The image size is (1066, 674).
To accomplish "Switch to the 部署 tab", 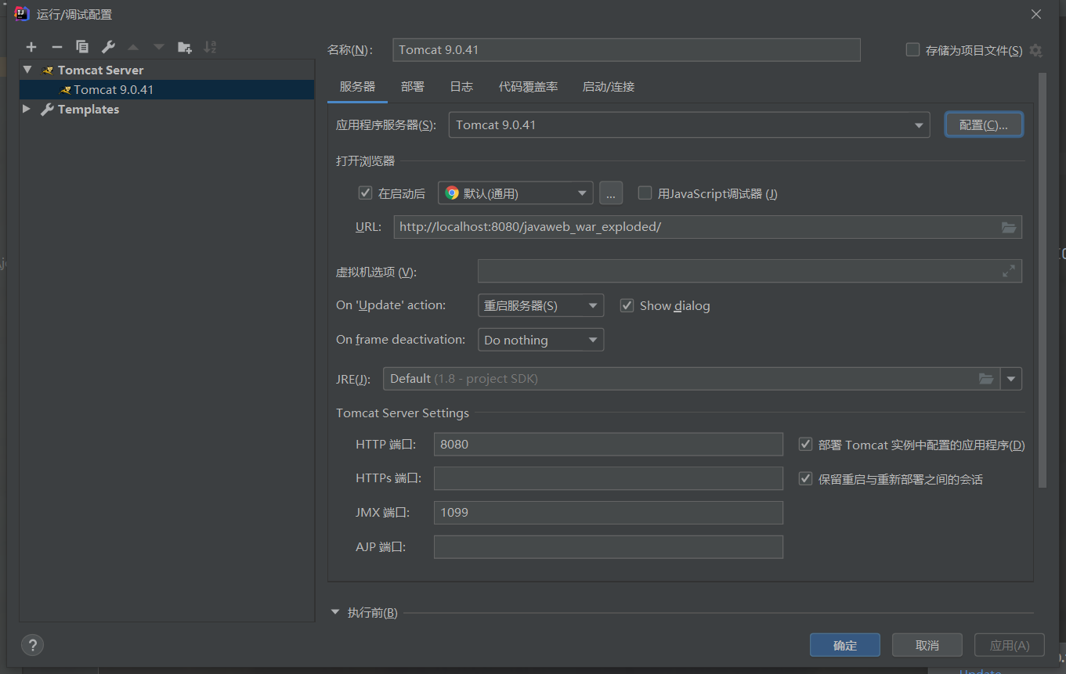I will tap(413, 87).
